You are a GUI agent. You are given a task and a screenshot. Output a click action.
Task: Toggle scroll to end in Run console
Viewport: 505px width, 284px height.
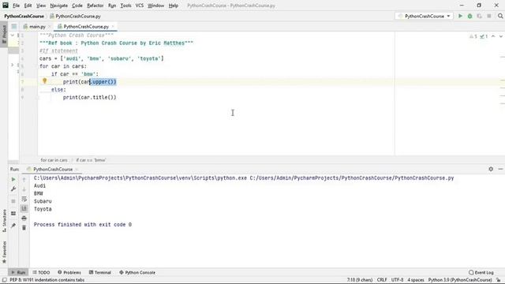click(x=24, y=208)
